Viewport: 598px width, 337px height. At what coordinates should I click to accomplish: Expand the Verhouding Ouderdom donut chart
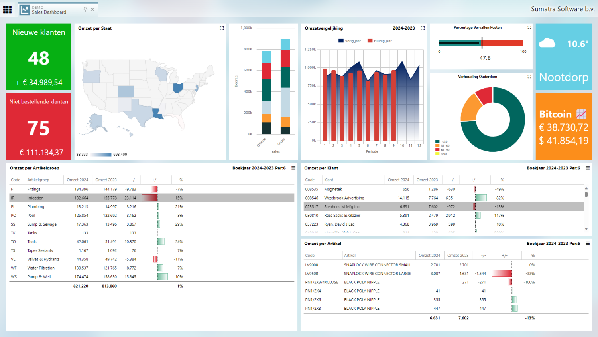[x=529, y=77]
